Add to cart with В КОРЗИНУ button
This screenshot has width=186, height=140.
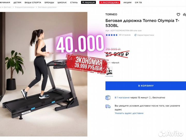(x=146, y=86)
